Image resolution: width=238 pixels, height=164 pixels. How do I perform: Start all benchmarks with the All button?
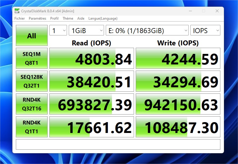click(x=32, y=35)
